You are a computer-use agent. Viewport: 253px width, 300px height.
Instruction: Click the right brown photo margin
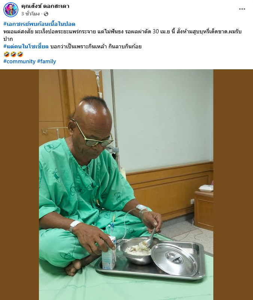233,185
